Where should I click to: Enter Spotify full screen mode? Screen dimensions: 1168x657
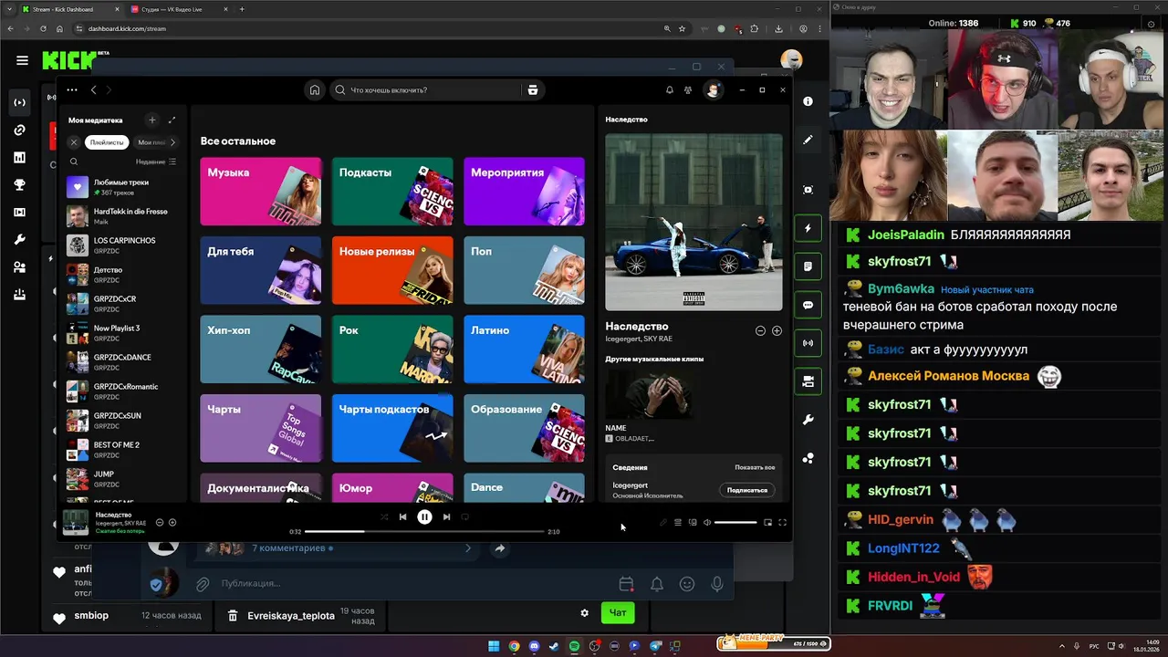tap(782, 522)
